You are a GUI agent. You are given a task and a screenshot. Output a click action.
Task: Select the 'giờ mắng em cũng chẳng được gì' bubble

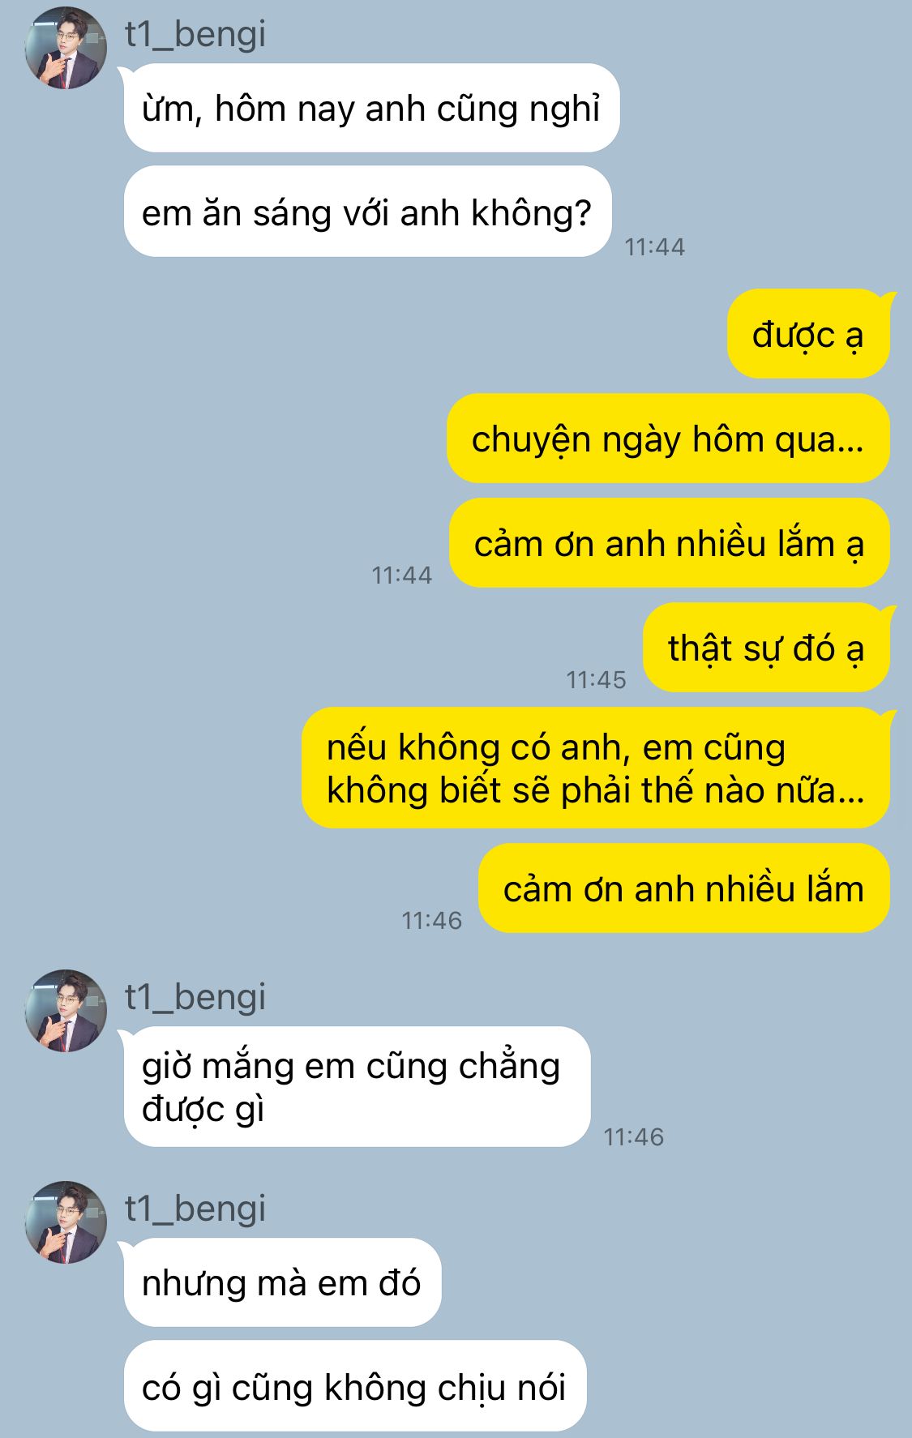point(357,1086)
